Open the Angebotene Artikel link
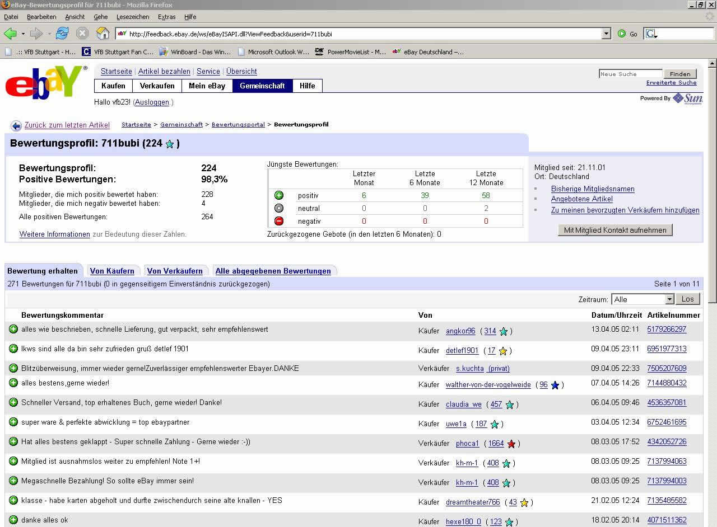 581,199
